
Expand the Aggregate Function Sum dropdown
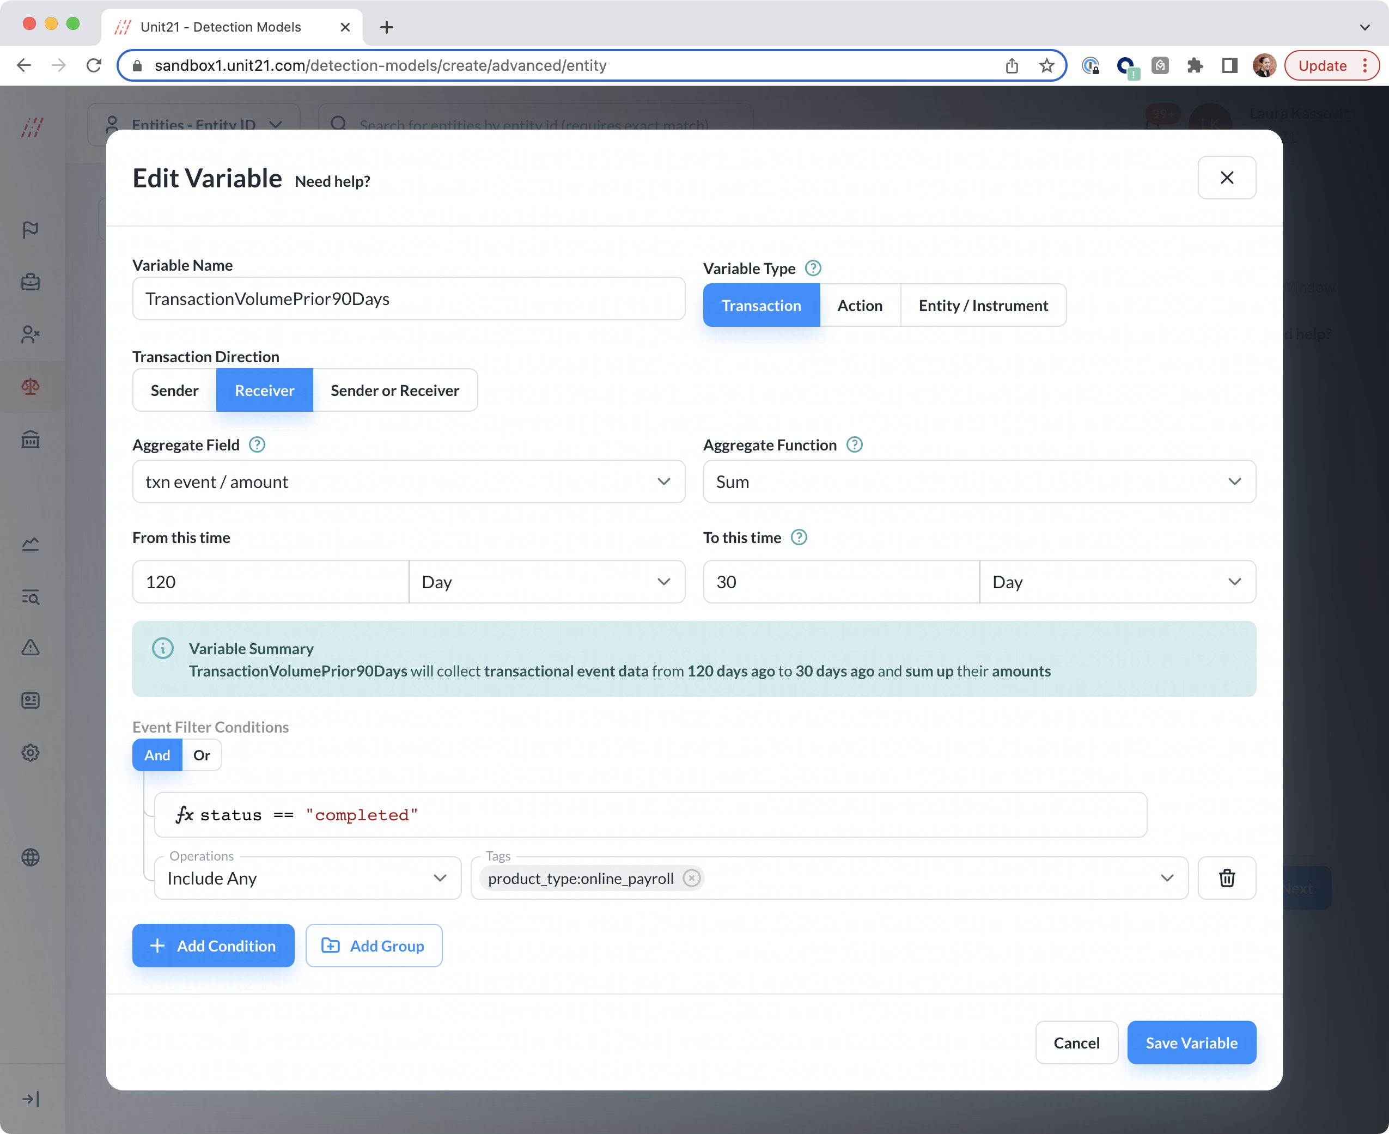pos(979,481)
